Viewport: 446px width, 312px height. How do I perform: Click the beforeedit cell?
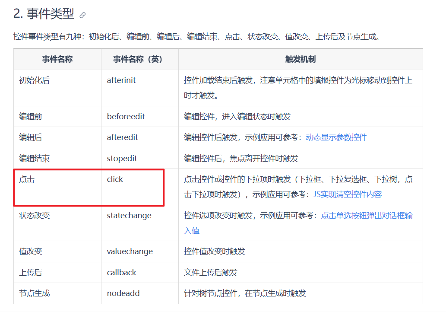(x=140, y=116)
